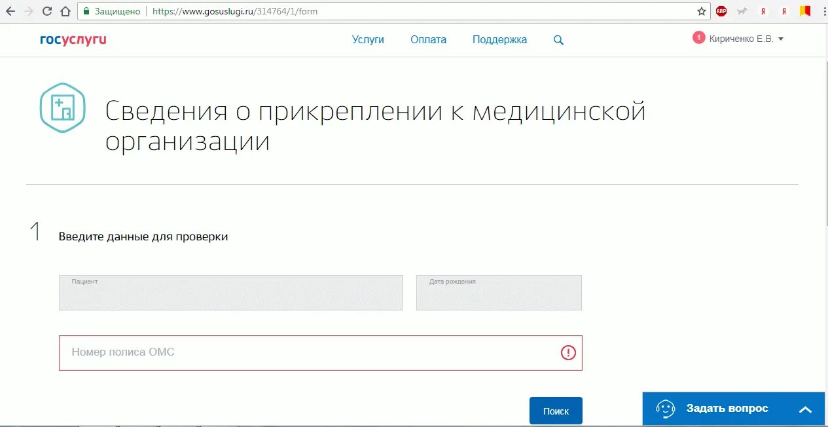Click the medical organization hexagon icon
The image size is (828, 427).
pos(62,108)
